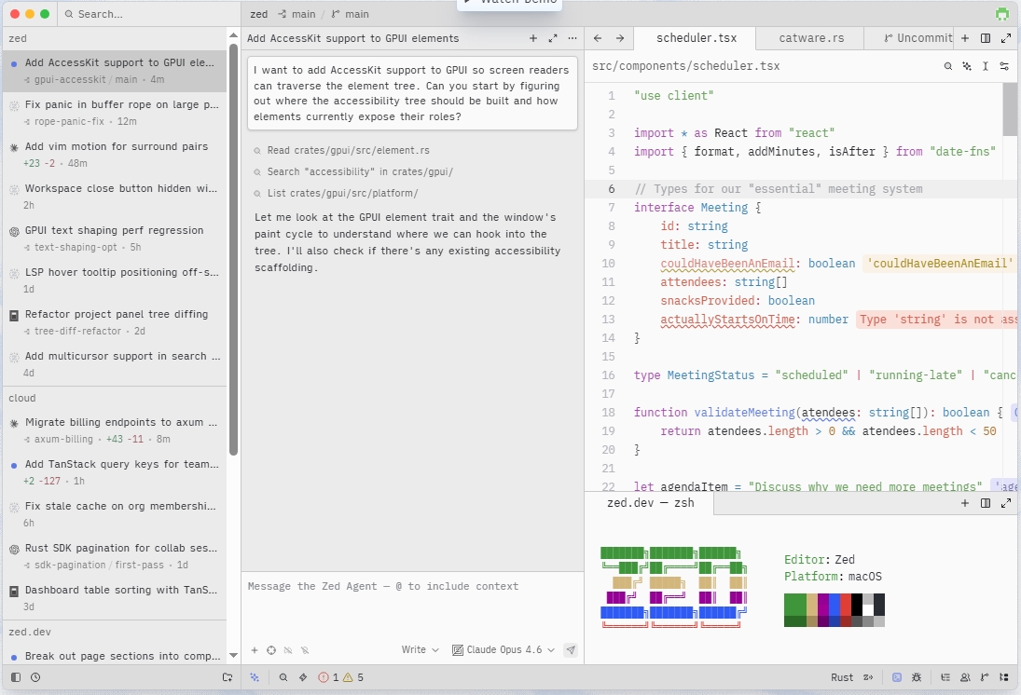Zoom the editor pane to full size
This screenshot has width=1021, height=695.
click(1006, 38)
